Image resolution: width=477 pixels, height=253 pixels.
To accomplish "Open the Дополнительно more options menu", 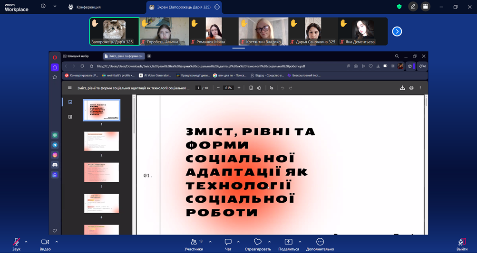I will pyautogui.click(x=320, y=242).
